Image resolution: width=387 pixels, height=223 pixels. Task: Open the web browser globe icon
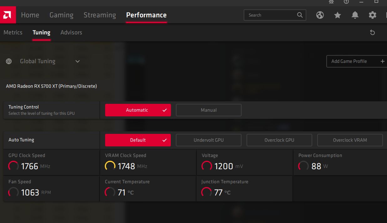point(320,15)
